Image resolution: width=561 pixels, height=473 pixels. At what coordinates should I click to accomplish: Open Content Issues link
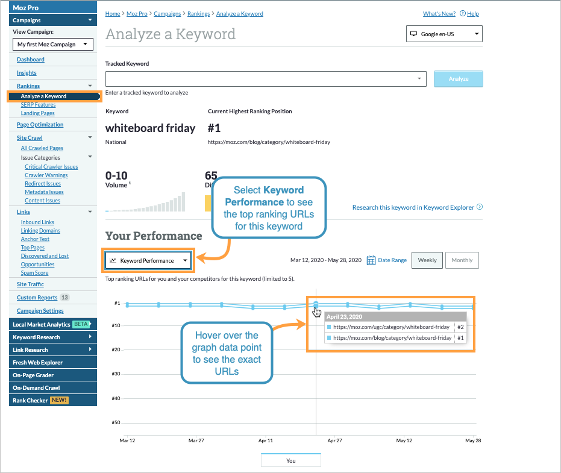42,201
